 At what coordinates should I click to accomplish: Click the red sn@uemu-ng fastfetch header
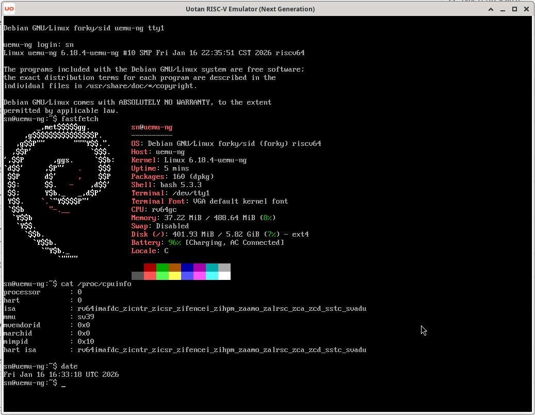point(152,127)
